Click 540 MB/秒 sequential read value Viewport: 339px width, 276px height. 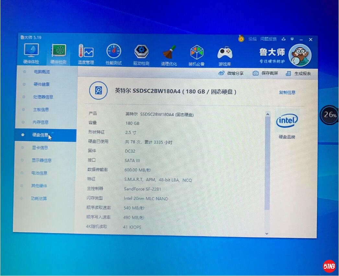(x=134, y=208)
